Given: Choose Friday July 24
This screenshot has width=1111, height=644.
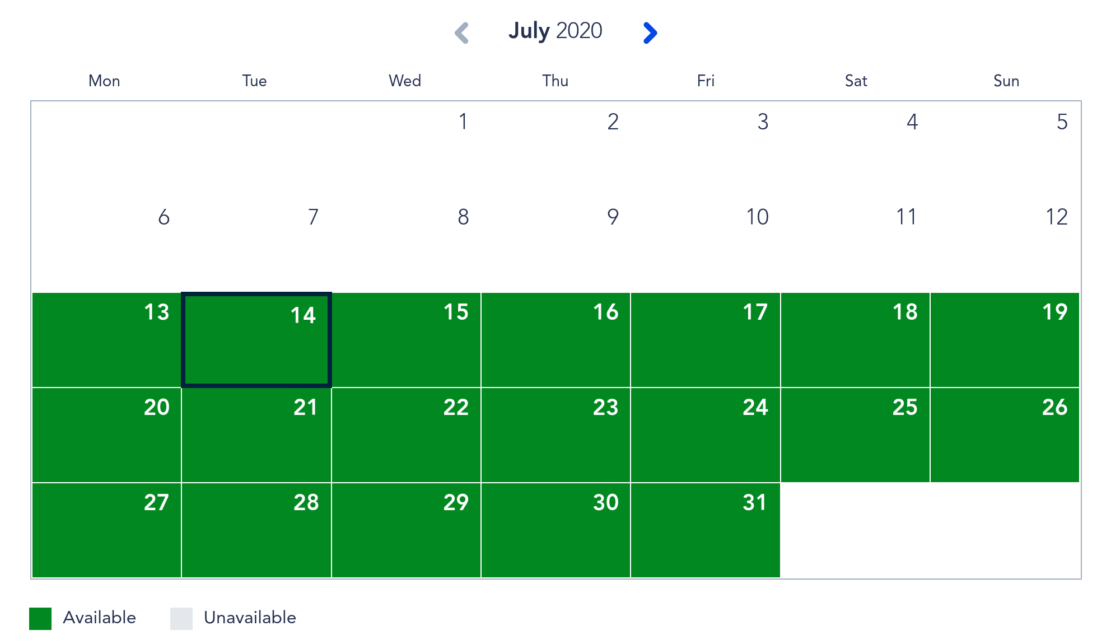Looking at the screenshot, I should point(706,435).
